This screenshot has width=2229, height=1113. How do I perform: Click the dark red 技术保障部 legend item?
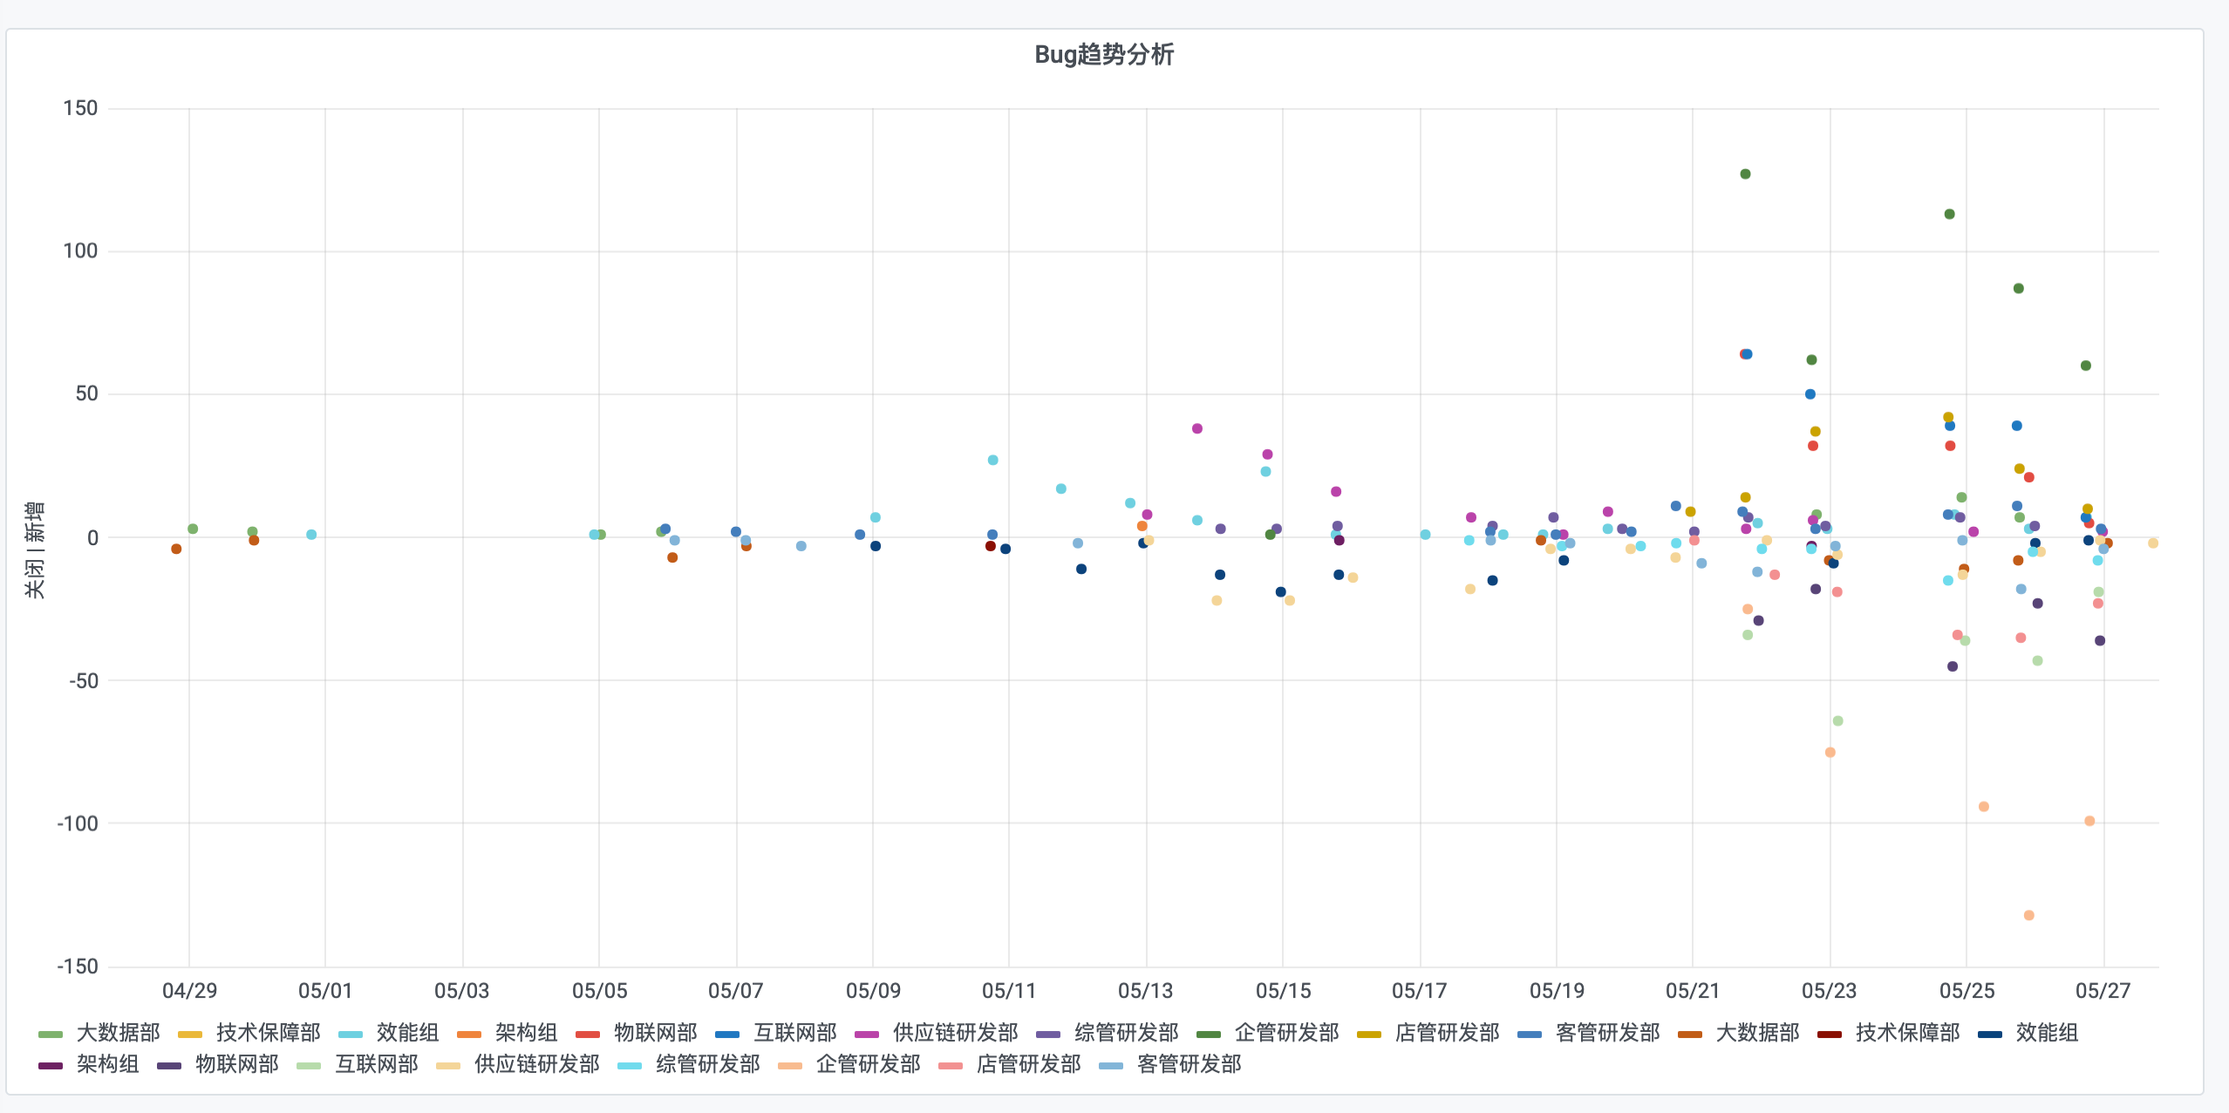tap(1906, 1033)
